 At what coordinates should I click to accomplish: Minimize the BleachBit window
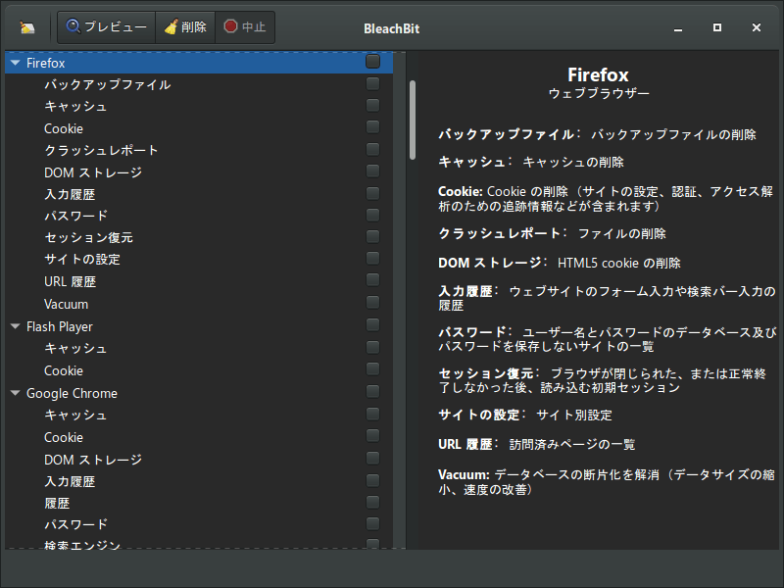678,28
